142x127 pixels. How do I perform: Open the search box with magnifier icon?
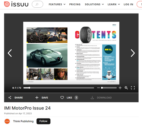point(37,4)
